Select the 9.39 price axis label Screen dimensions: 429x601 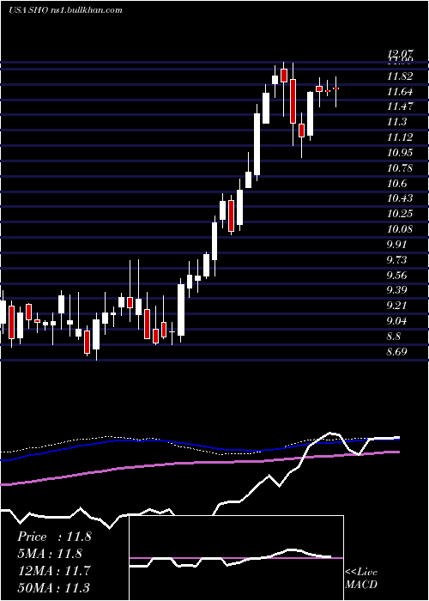point(396,290)
